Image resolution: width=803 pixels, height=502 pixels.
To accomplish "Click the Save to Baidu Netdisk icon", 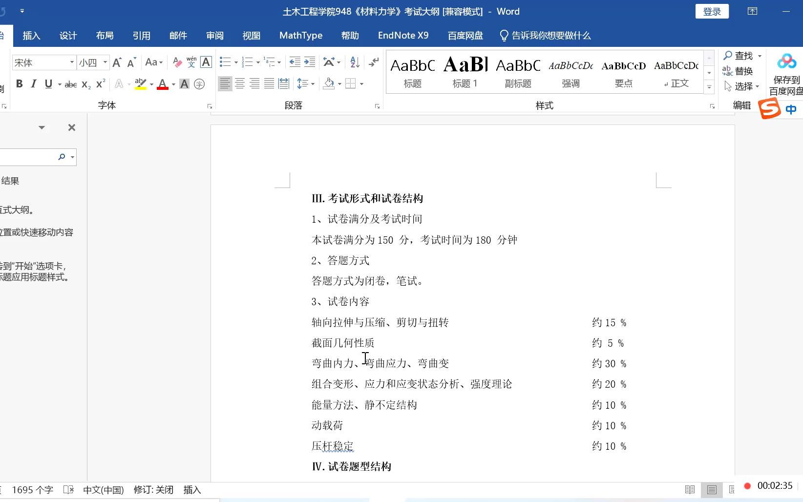I will (x=786, y=74).
